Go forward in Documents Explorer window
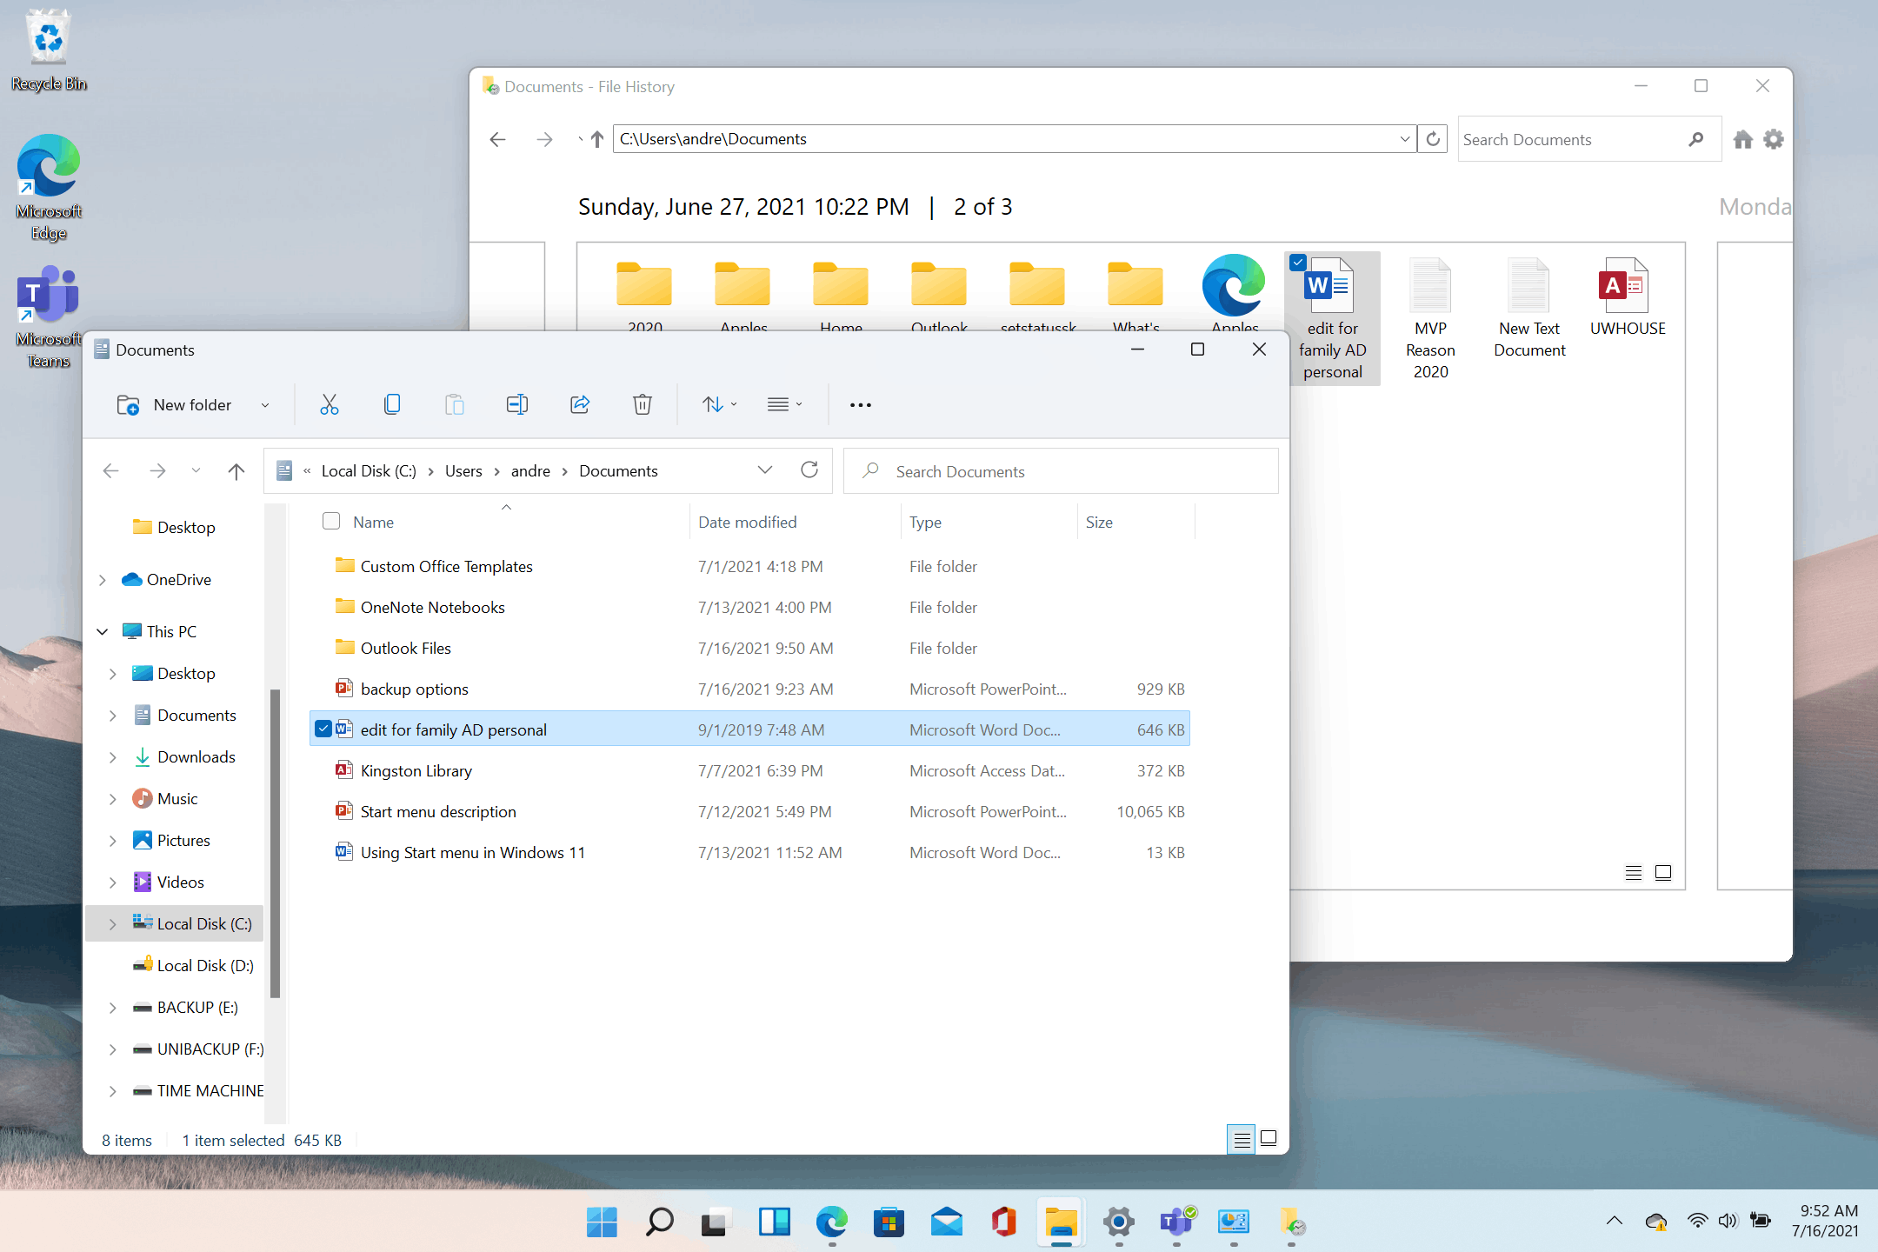Image resolution: width=1878 pixels, height=1252 pixels. (x=157, y=470)
